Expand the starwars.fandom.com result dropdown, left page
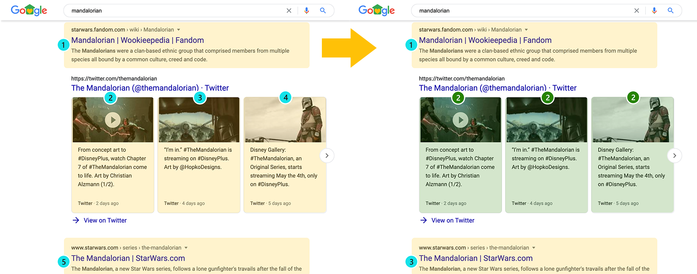The height and width of the screenshot is (274, 697). click(179, 30)
